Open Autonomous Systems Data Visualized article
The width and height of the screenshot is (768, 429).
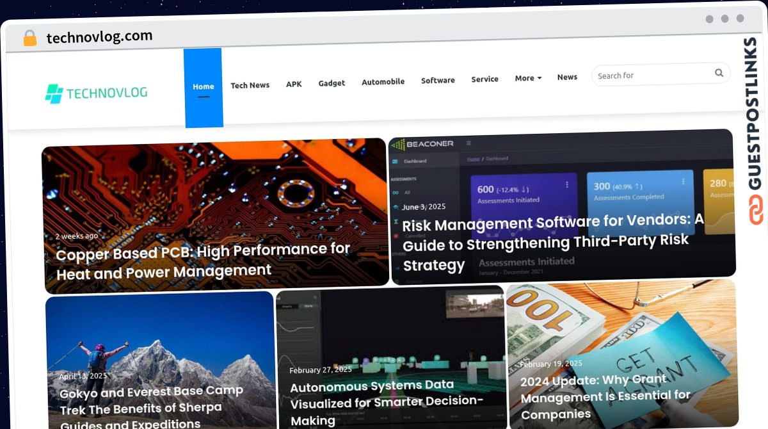tap(387, 402)
